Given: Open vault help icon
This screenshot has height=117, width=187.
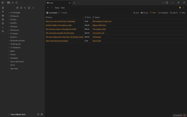Looking at the screenshot, I should pyautogui.click(x=38, y=114).
